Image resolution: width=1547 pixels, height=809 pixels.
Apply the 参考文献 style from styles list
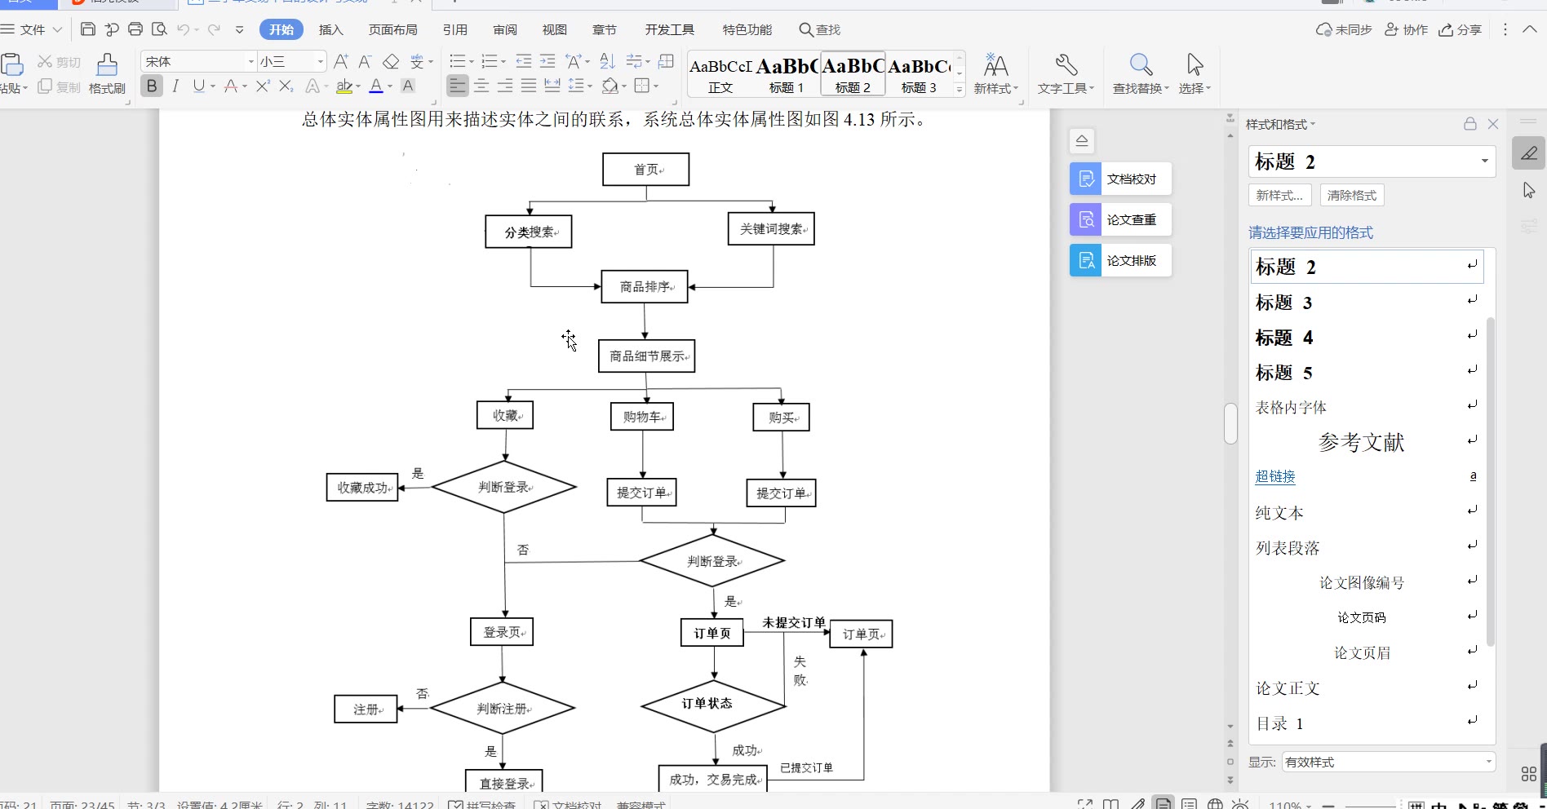(x=1366, y=442)
